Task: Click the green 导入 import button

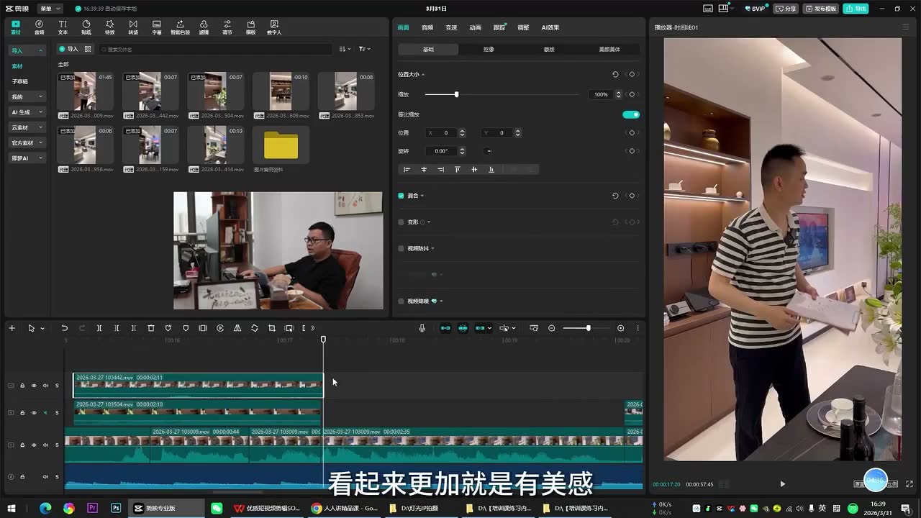Action: click(x=68, y=49)
